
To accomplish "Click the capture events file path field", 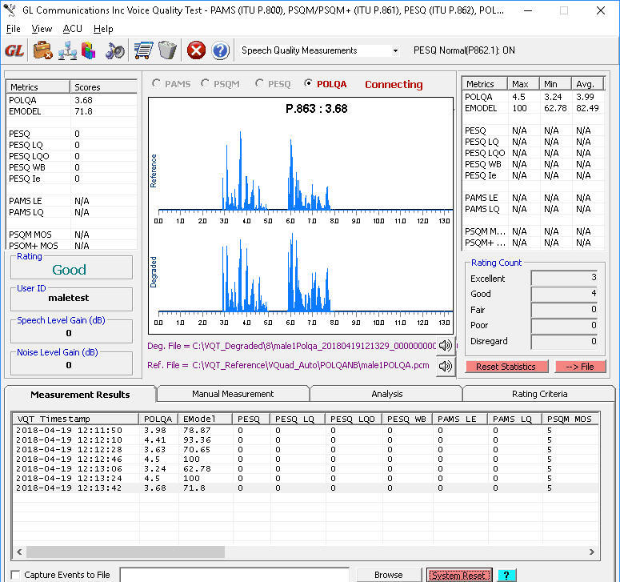I will pos(234,575).
